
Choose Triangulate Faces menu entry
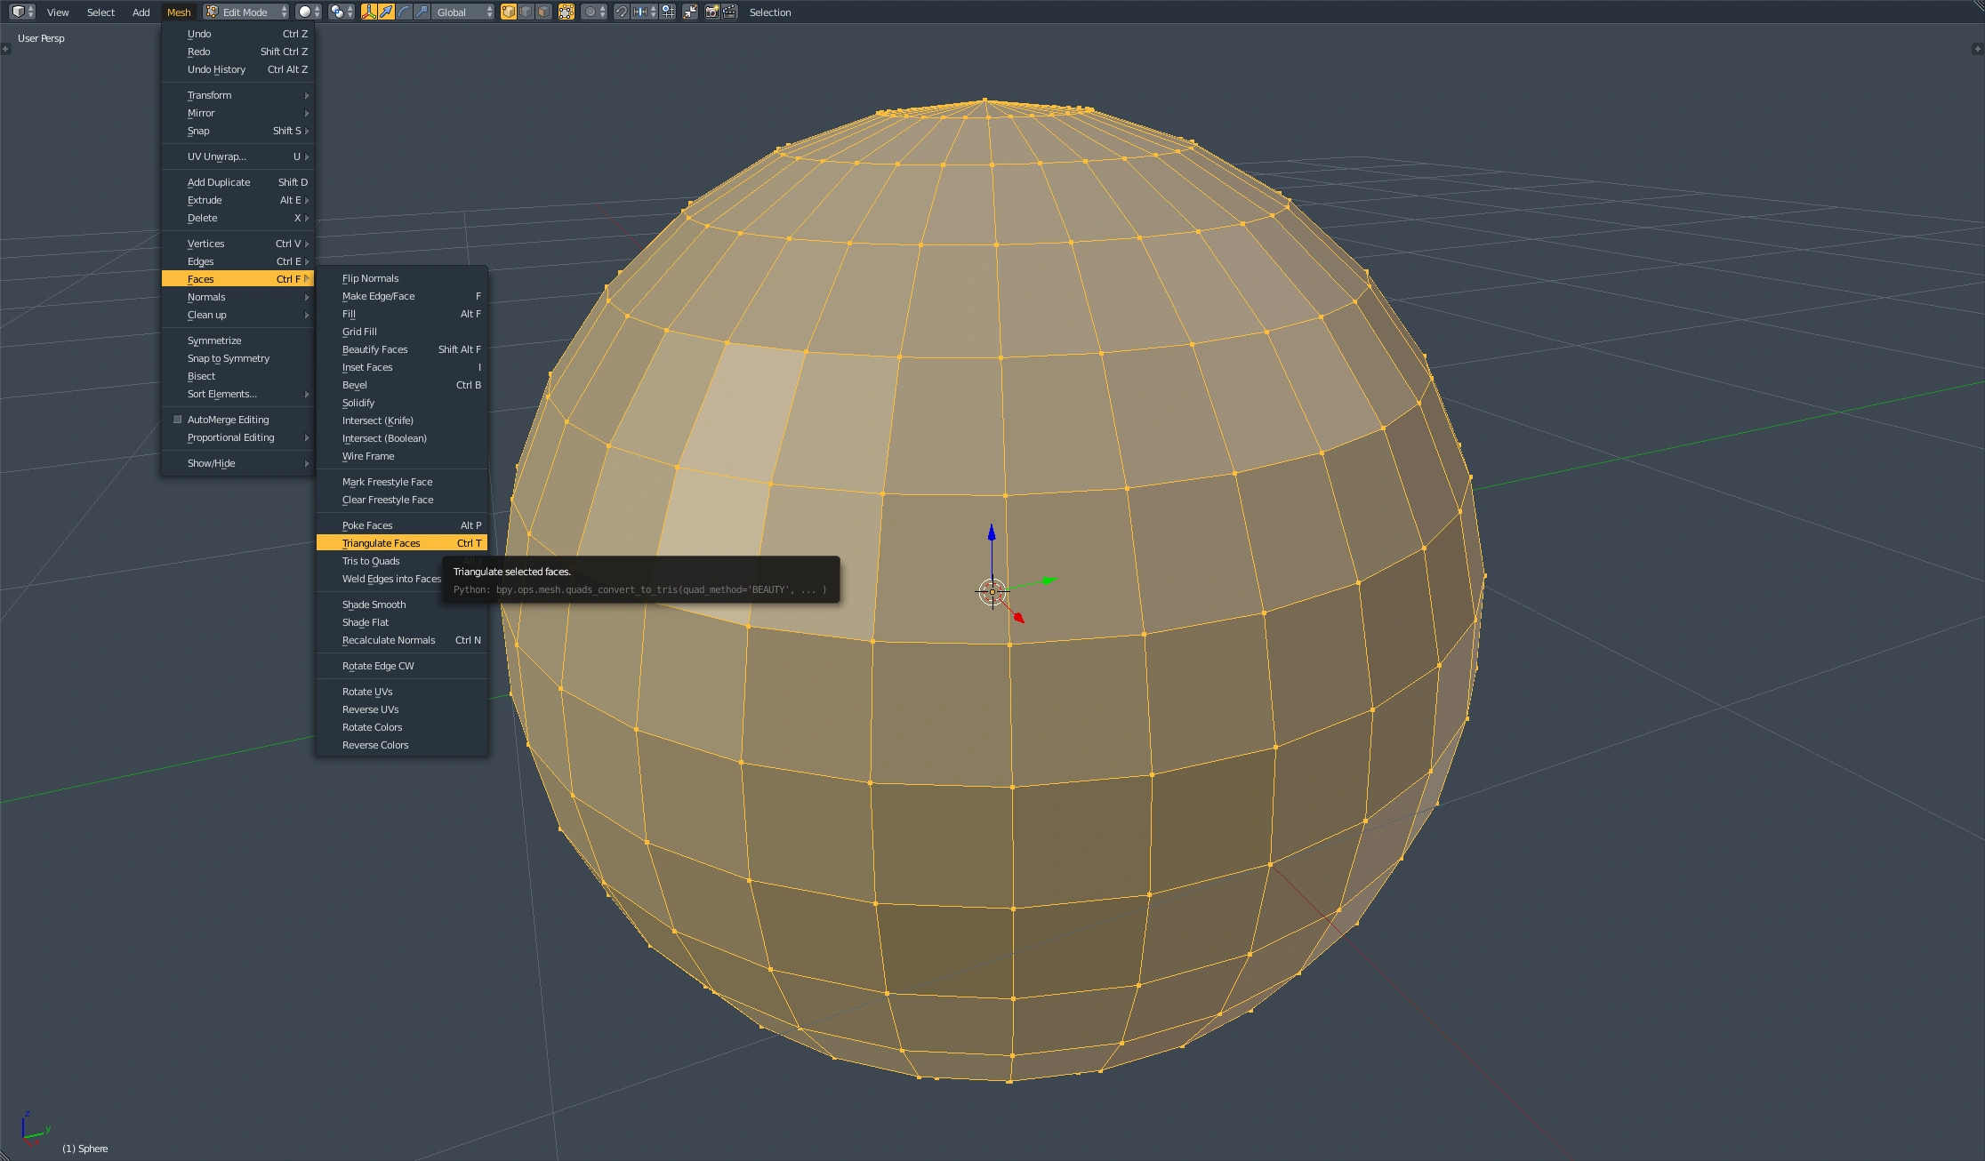click(382, 543)
